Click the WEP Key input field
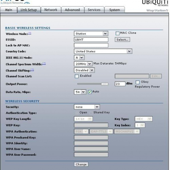This screenshot has width=170, height=170. click(91, 125)
